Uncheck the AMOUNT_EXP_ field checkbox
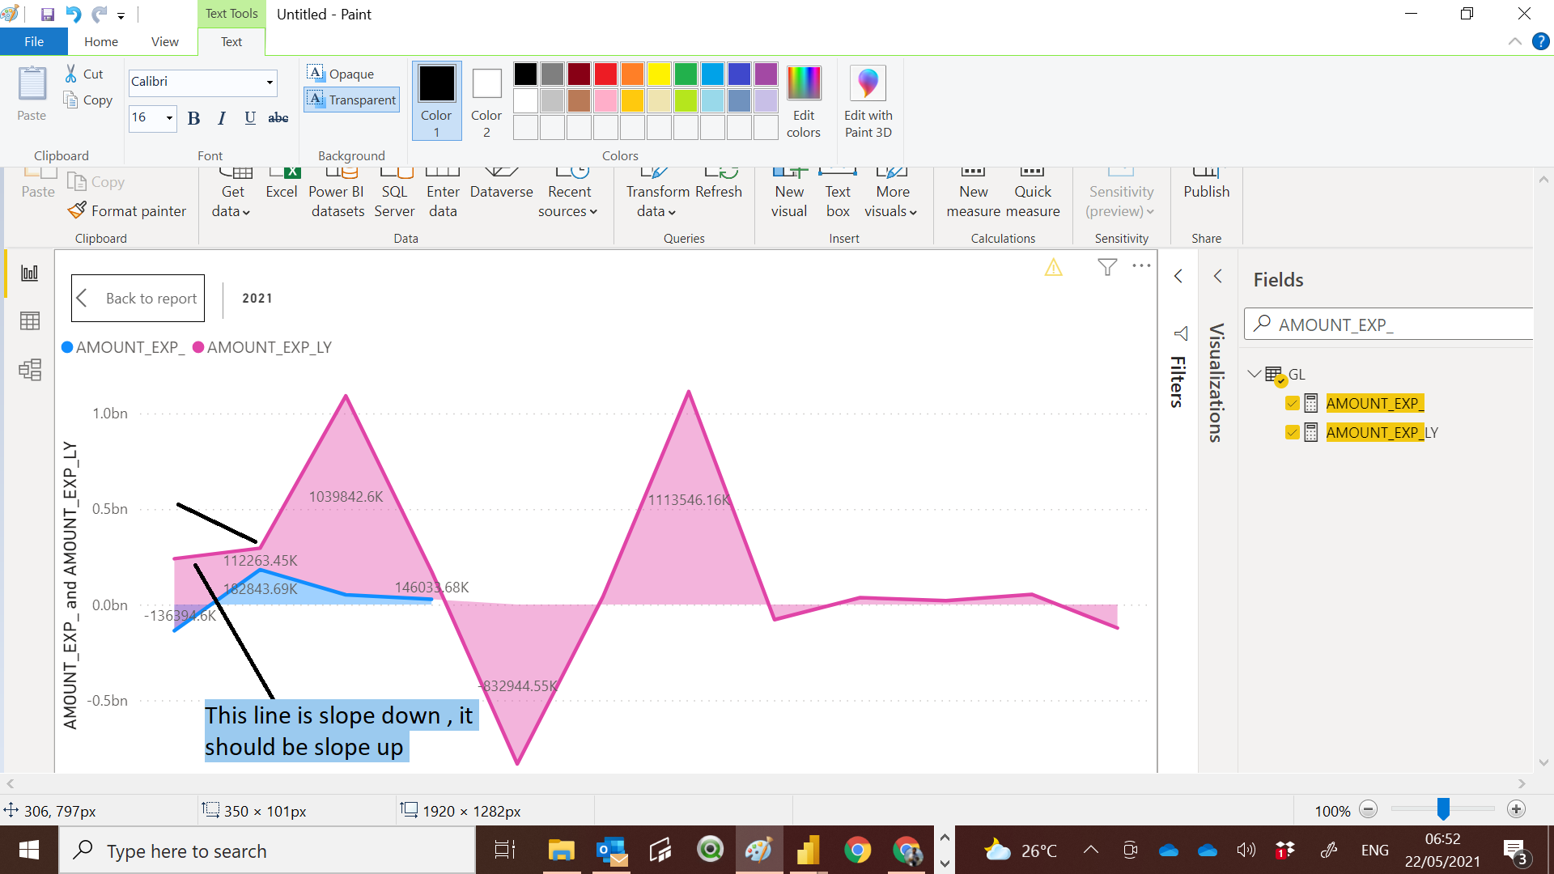Viewport: 1554px width, 874px height. (1292, 403)
